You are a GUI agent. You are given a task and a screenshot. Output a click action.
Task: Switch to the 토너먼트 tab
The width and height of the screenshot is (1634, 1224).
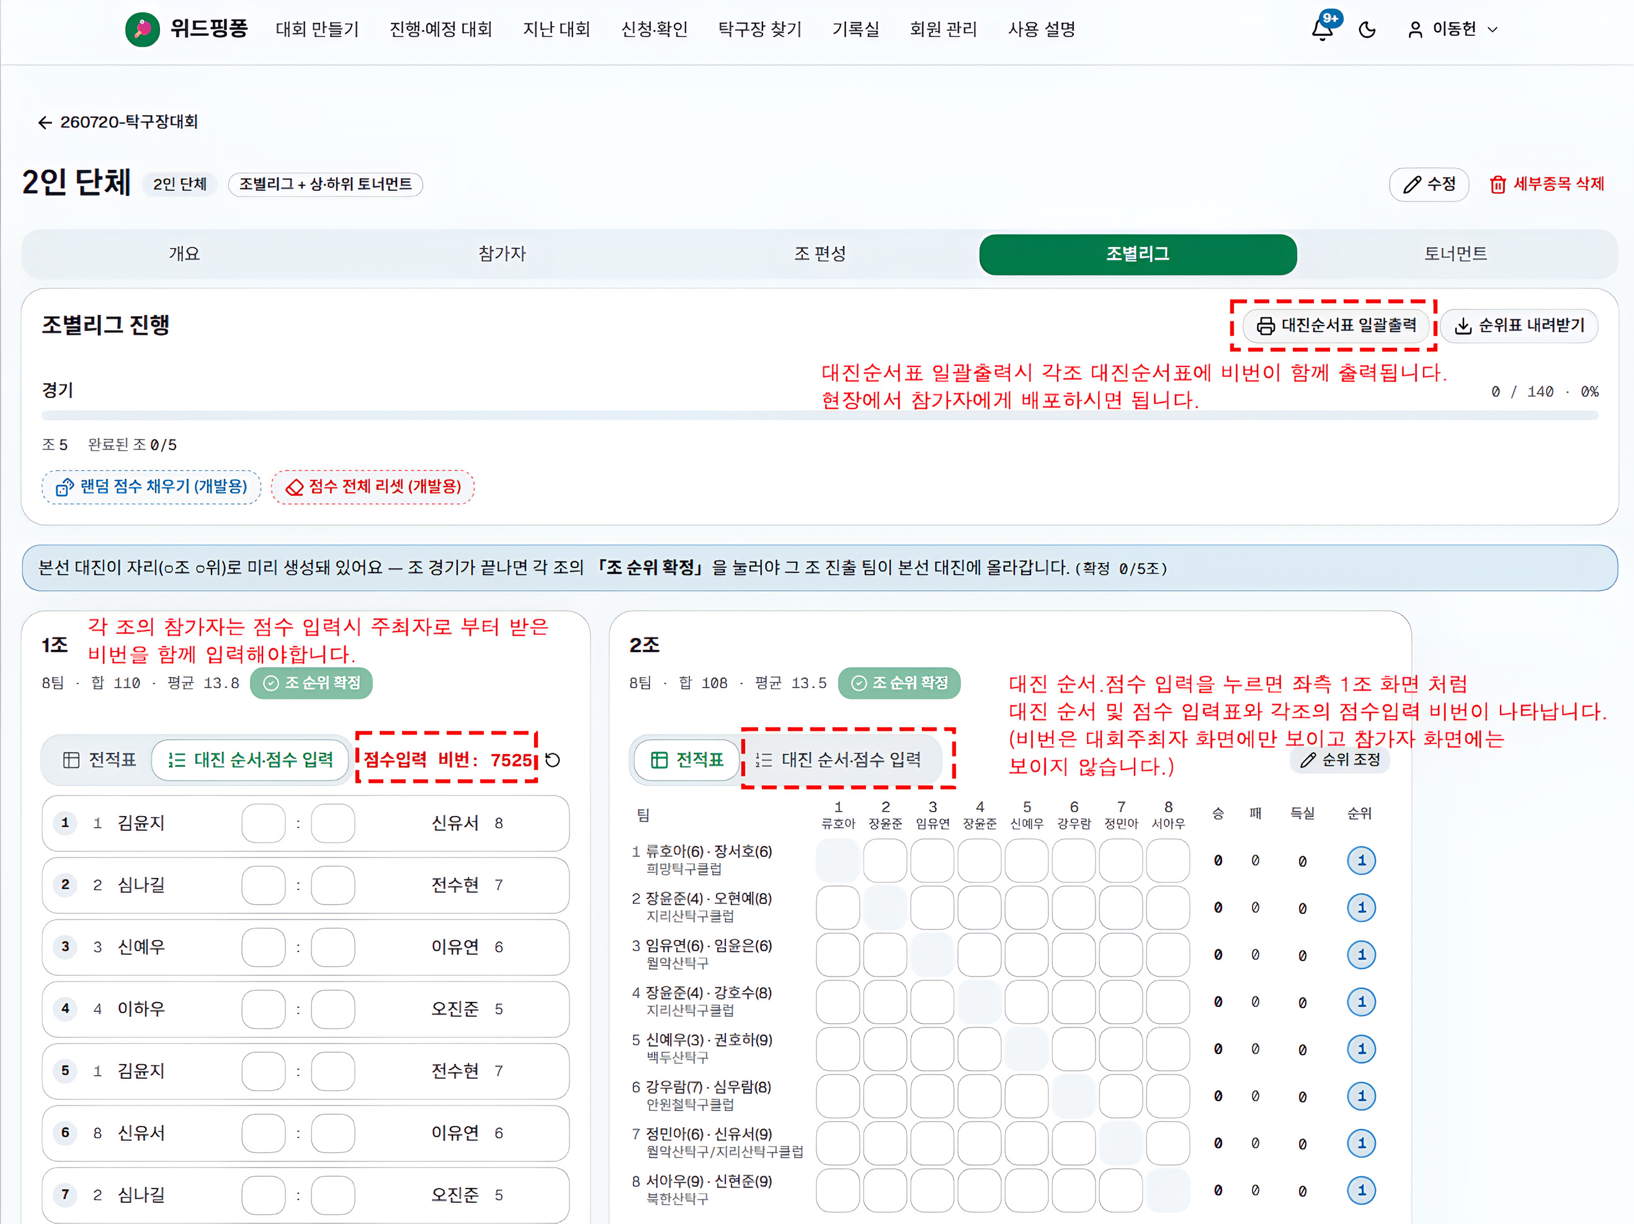tap(1456, 254)
